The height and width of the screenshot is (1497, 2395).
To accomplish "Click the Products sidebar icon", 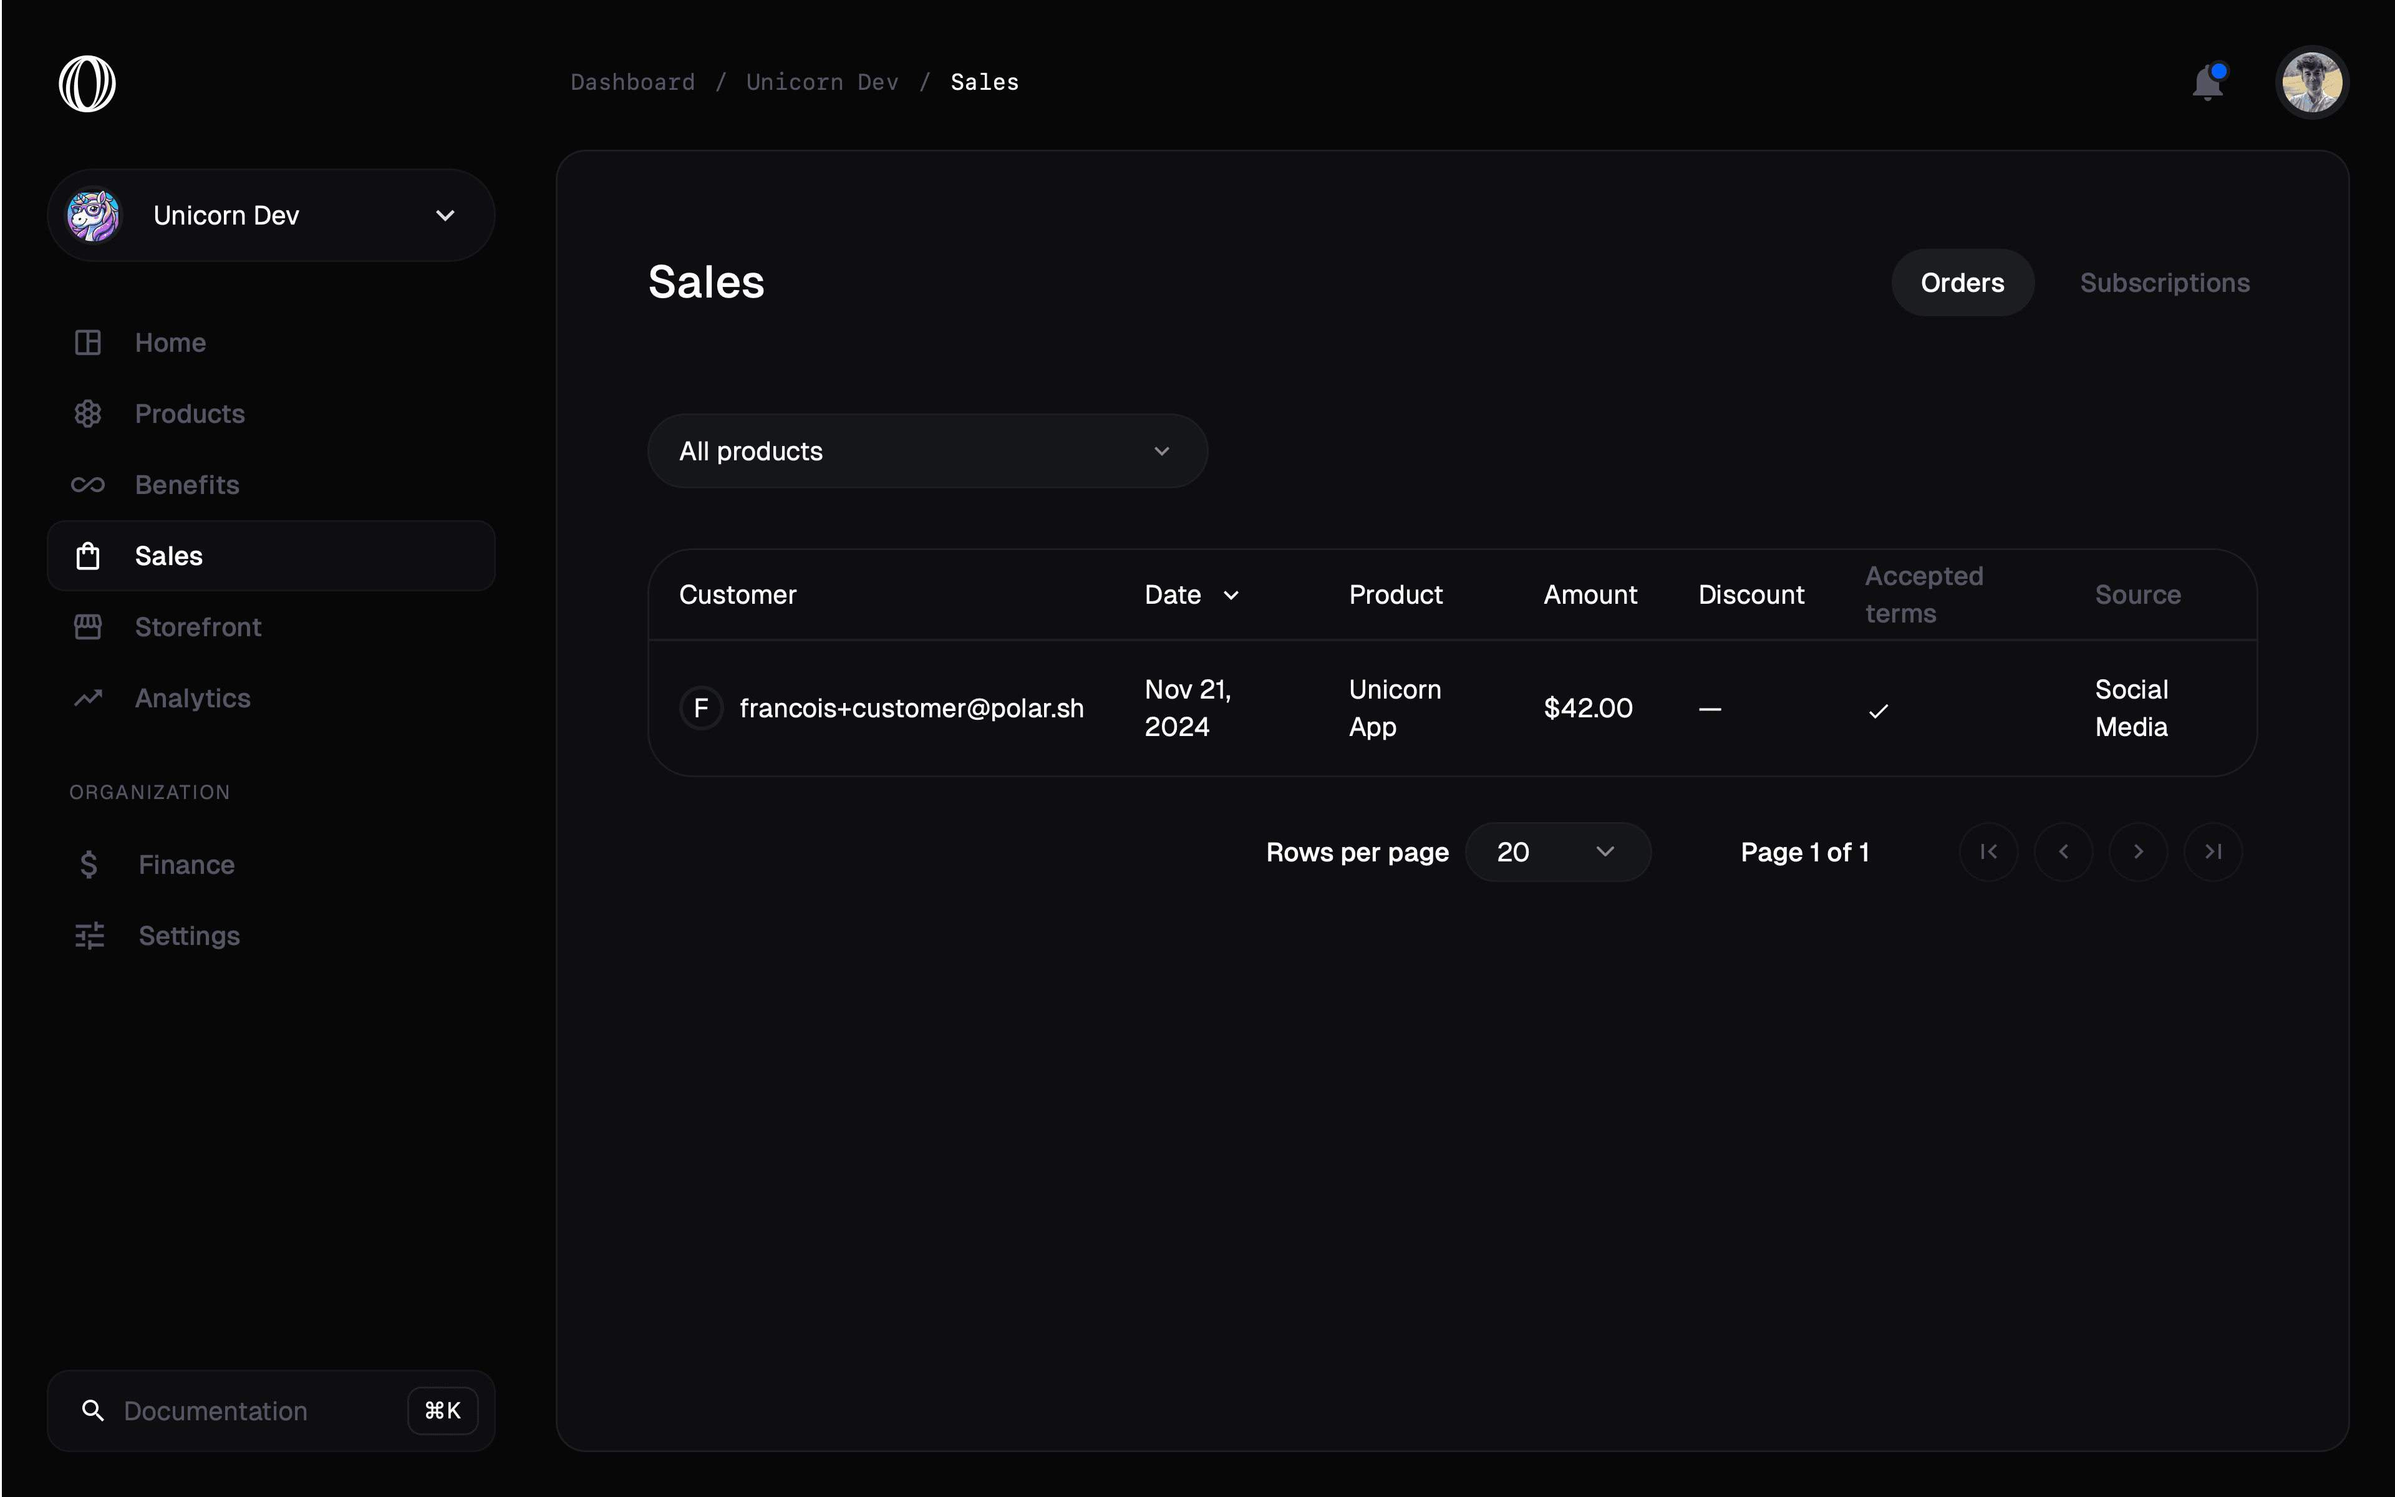I will click(x=88, y=412).
